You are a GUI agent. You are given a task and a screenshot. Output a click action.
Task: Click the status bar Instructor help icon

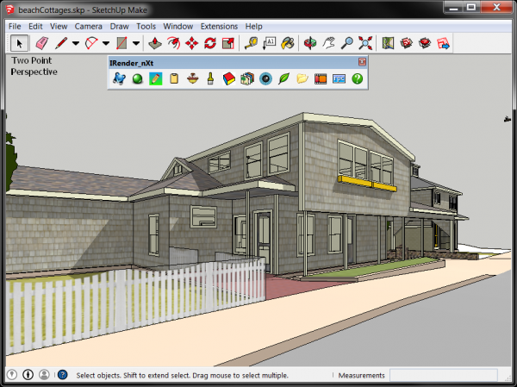(x=62, y=375)
